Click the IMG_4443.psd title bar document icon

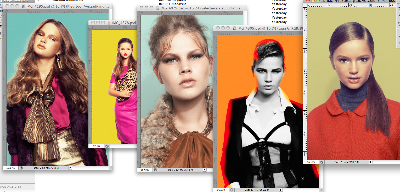coord(324,1)
